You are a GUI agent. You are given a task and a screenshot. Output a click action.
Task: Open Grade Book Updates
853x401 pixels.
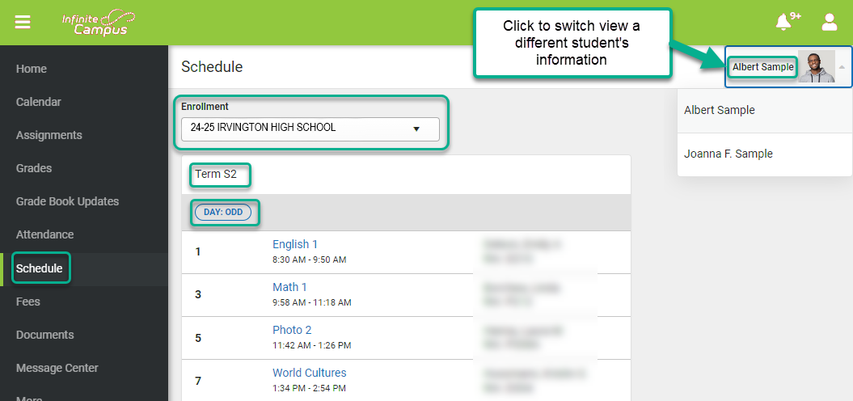(x=67, y=202)
